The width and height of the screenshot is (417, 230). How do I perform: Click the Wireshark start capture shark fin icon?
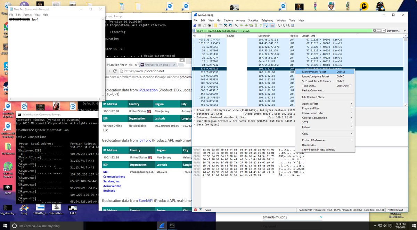(195, 25)
